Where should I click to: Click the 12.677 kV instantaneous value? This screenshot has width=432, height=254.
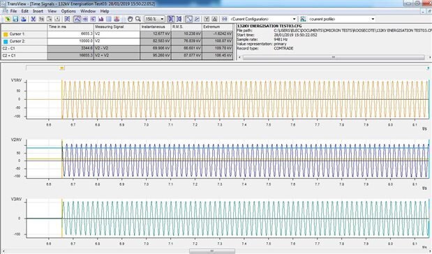click(x=156, y=34)
